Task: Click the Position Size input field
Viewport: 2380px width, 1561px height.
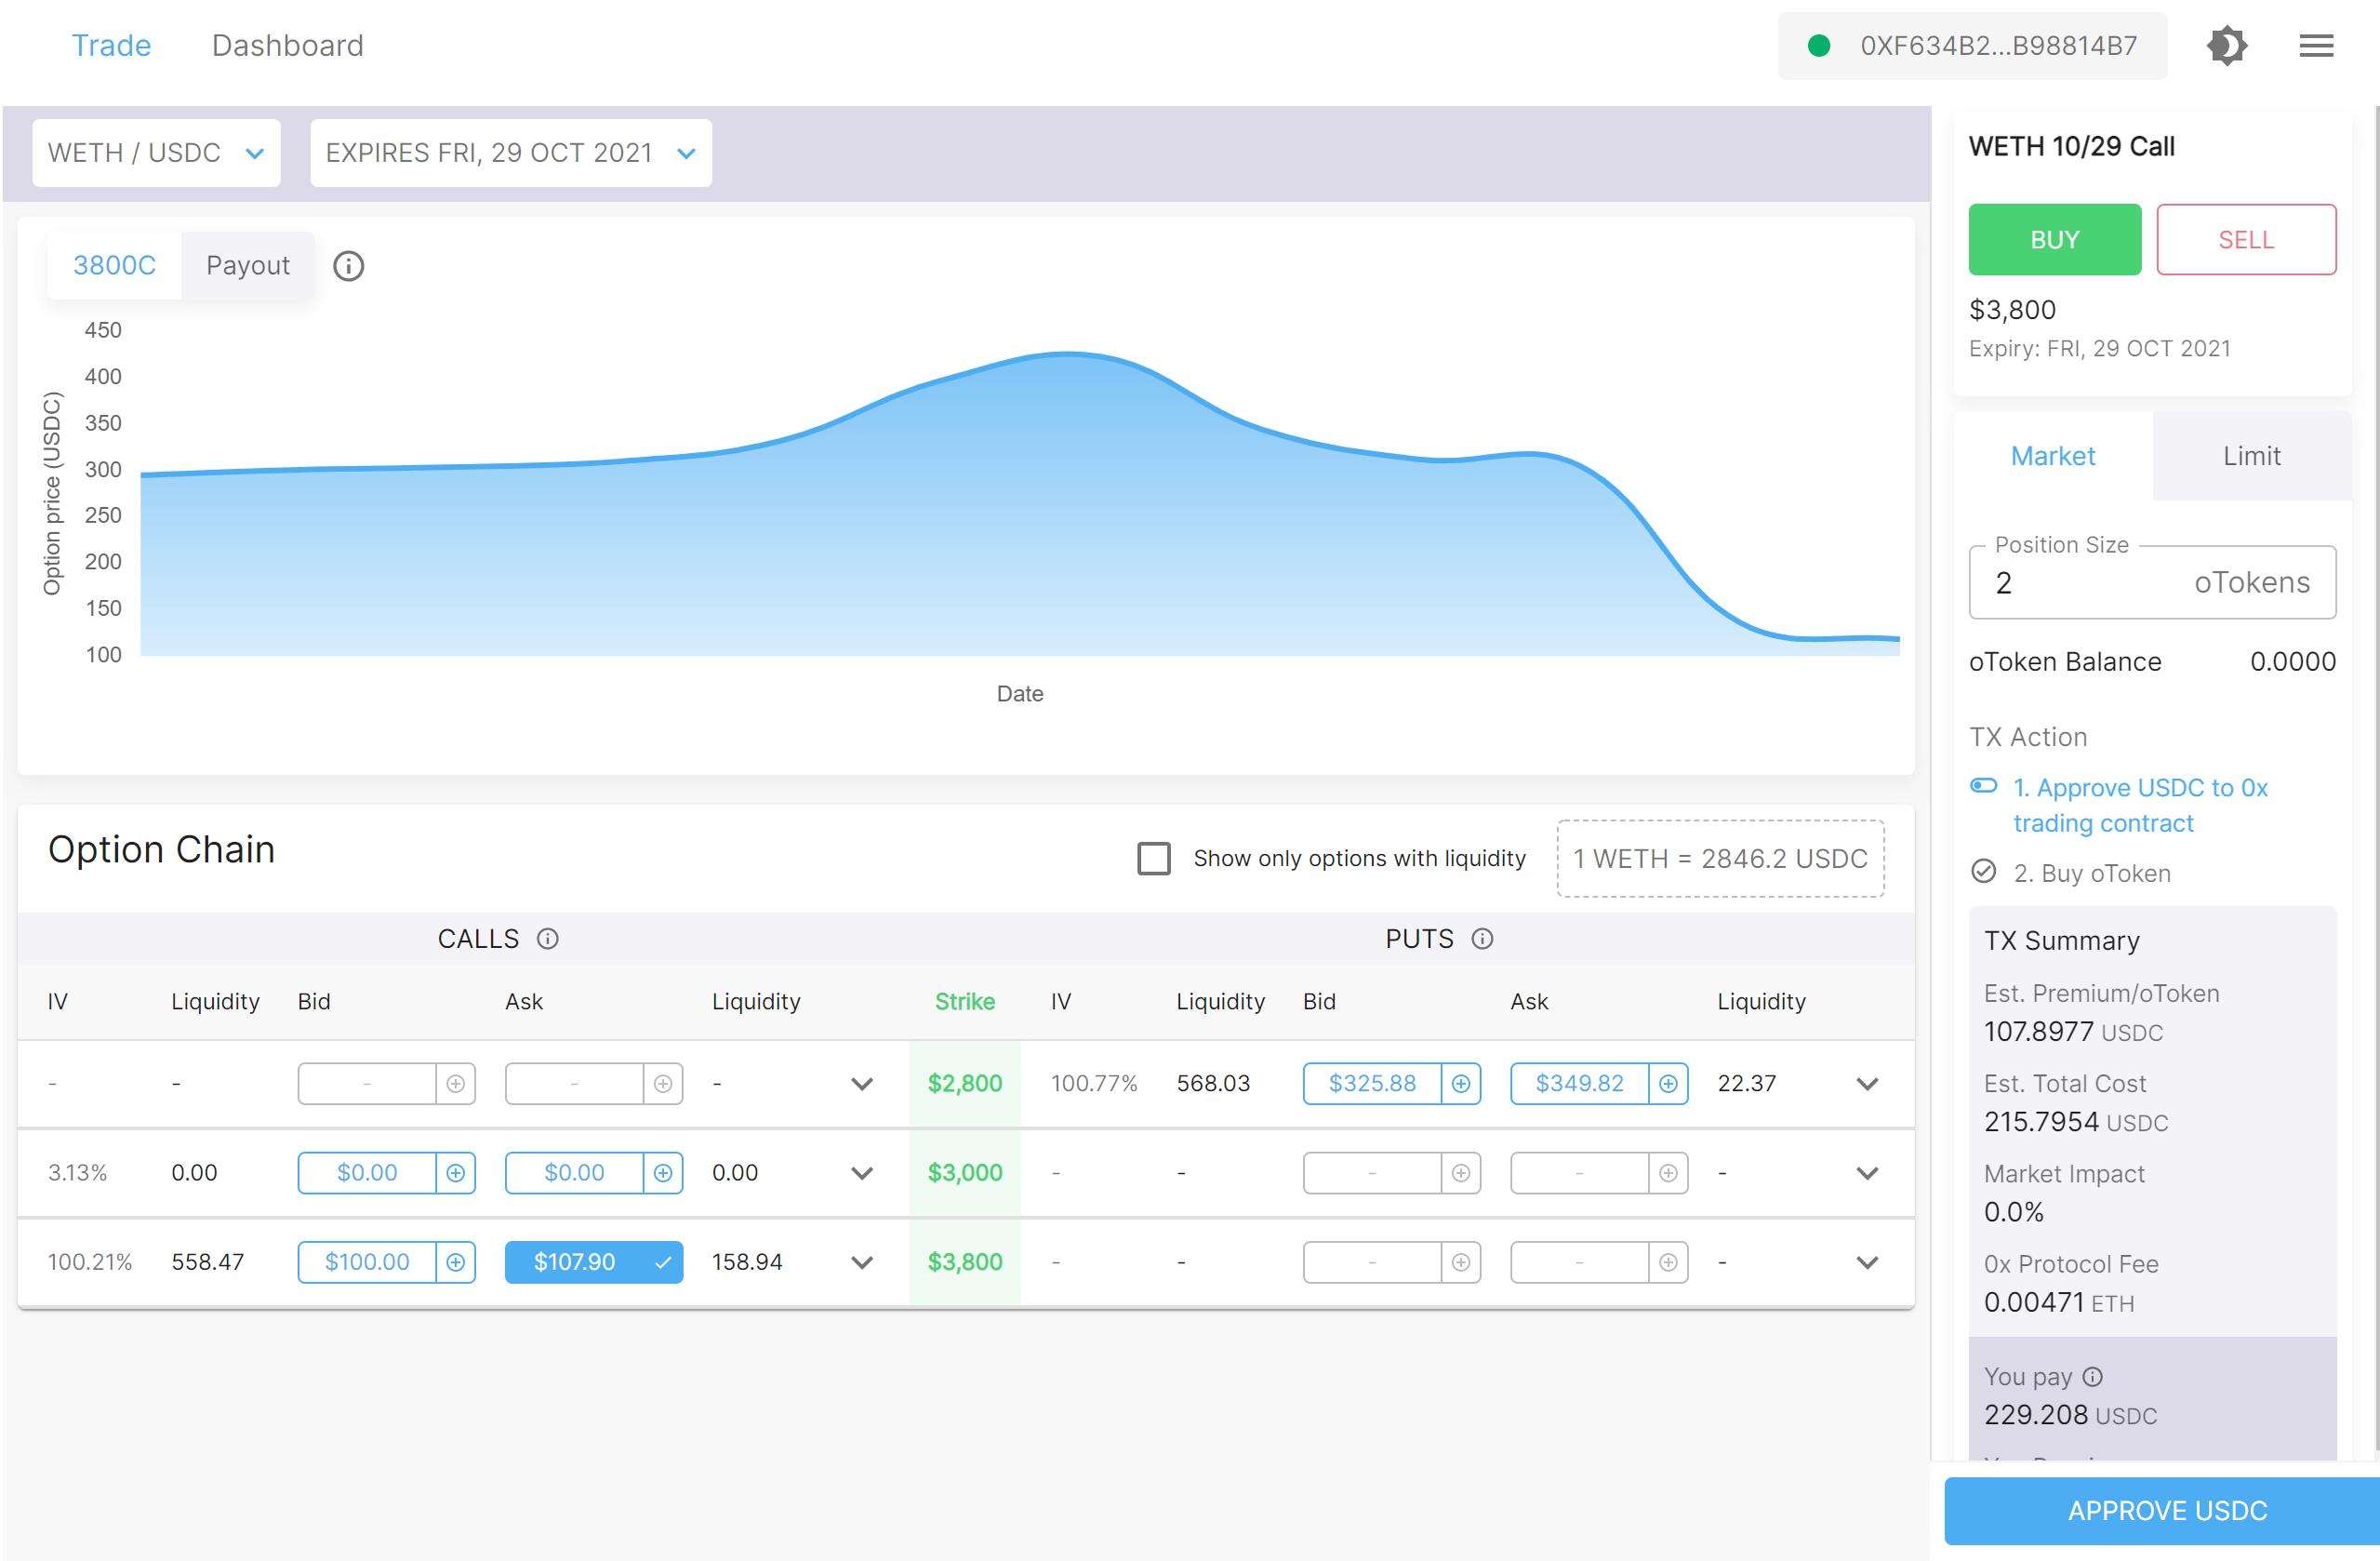Action: 2080,583
